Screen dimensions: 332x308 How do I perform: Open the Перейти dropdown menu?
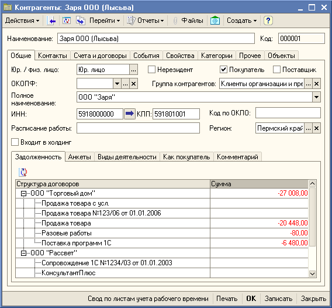105,20
